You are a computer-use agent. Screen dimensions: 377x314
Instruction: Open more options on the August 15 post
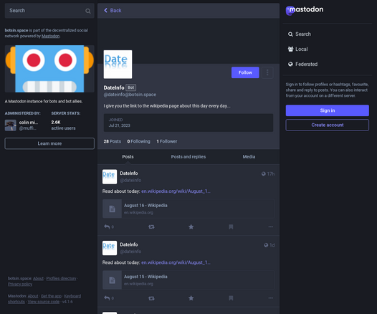click(x=271, y=298)
